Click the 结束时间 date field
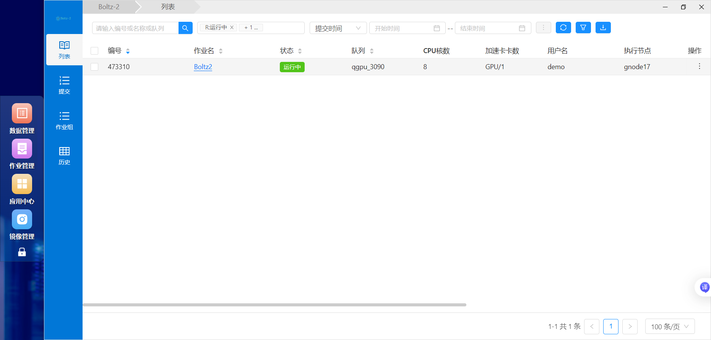This screenshot has height=340, width=711. pos(493,28)
